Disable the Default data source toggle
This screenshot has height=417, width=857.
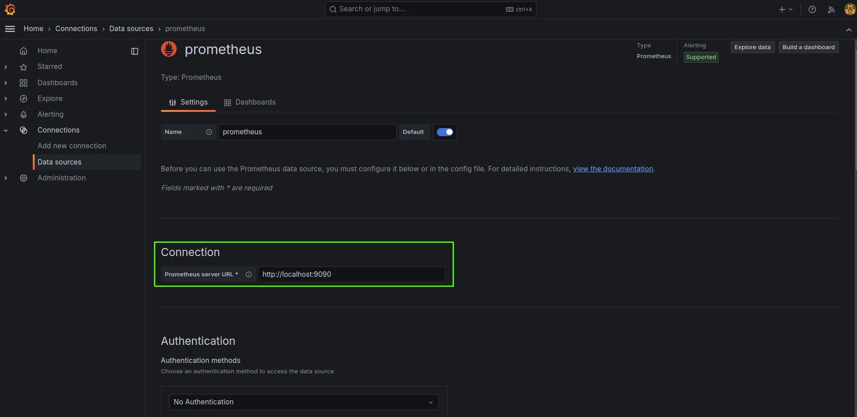[445, 132]
